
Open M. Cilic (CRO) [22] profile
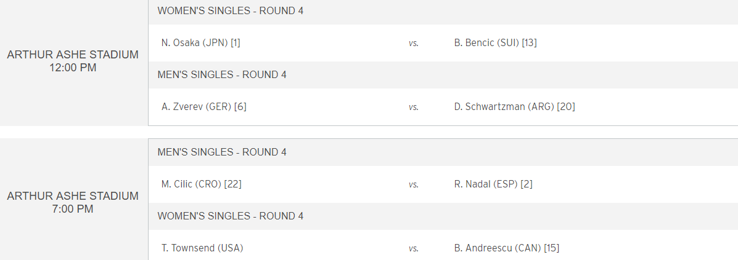pyautogui.click(x=201, y=184)
